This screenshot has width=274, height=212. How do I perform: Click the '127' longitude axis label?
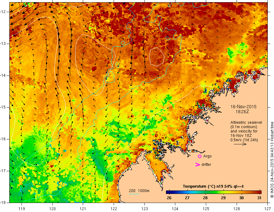click(267, 209)
